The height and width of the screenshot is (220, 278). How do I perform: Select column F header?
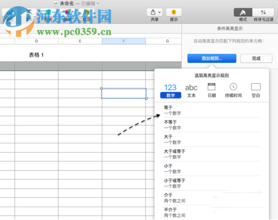123,41
